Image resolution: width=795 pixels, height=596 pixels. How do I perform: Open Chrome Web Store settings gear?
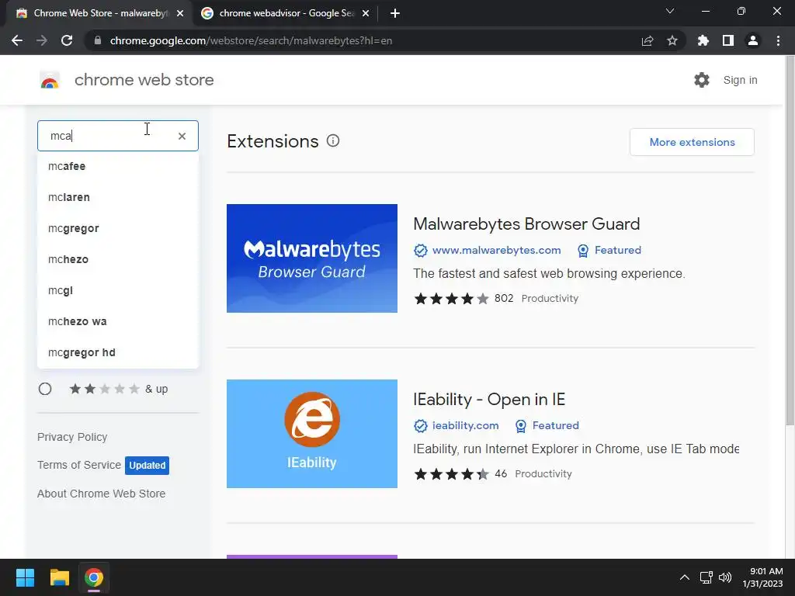point(702,80)
